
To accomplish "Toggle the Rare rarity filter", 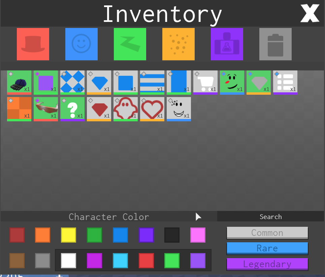I will tap(267, 248).
